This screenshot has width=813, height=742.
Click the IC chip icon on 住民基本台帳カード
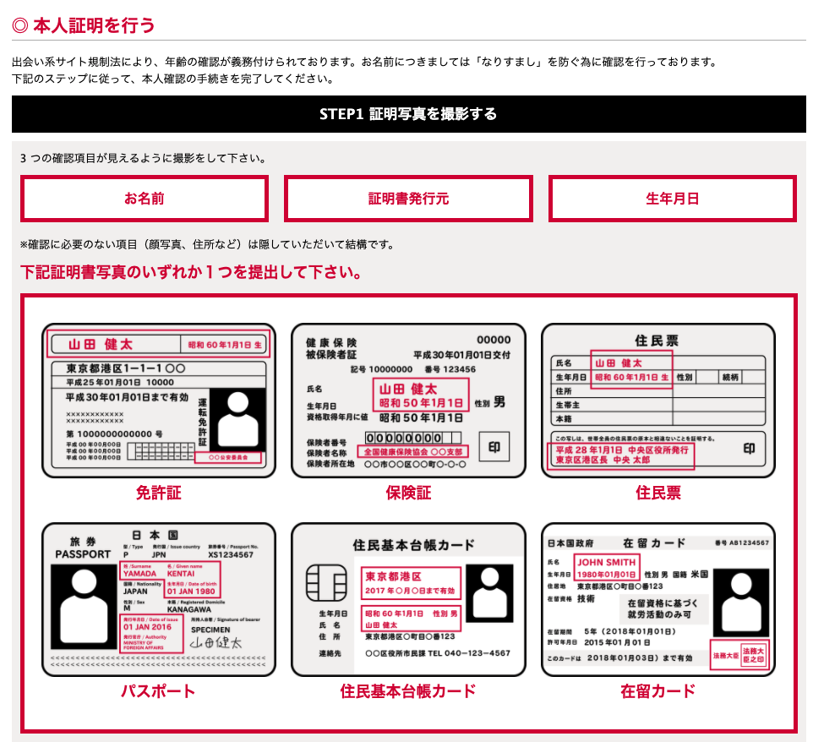[326, 583]
